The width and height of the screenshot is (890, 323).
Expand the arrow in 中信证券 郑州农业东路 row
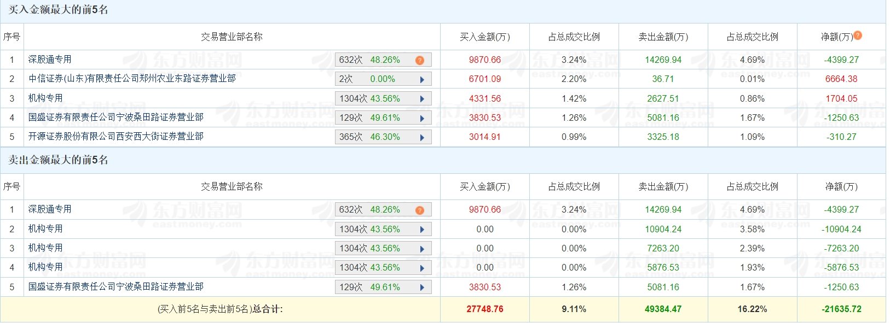[x=422, y=79]
